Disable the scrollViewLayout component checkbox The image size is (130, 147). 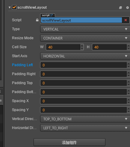pyautogui.click(x=14, y=7)
